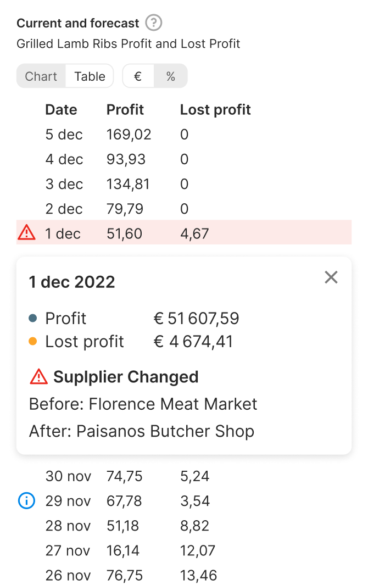Click the help question mark icon
This screenshot has width=368, height=585.
click(x=154, y=23)
